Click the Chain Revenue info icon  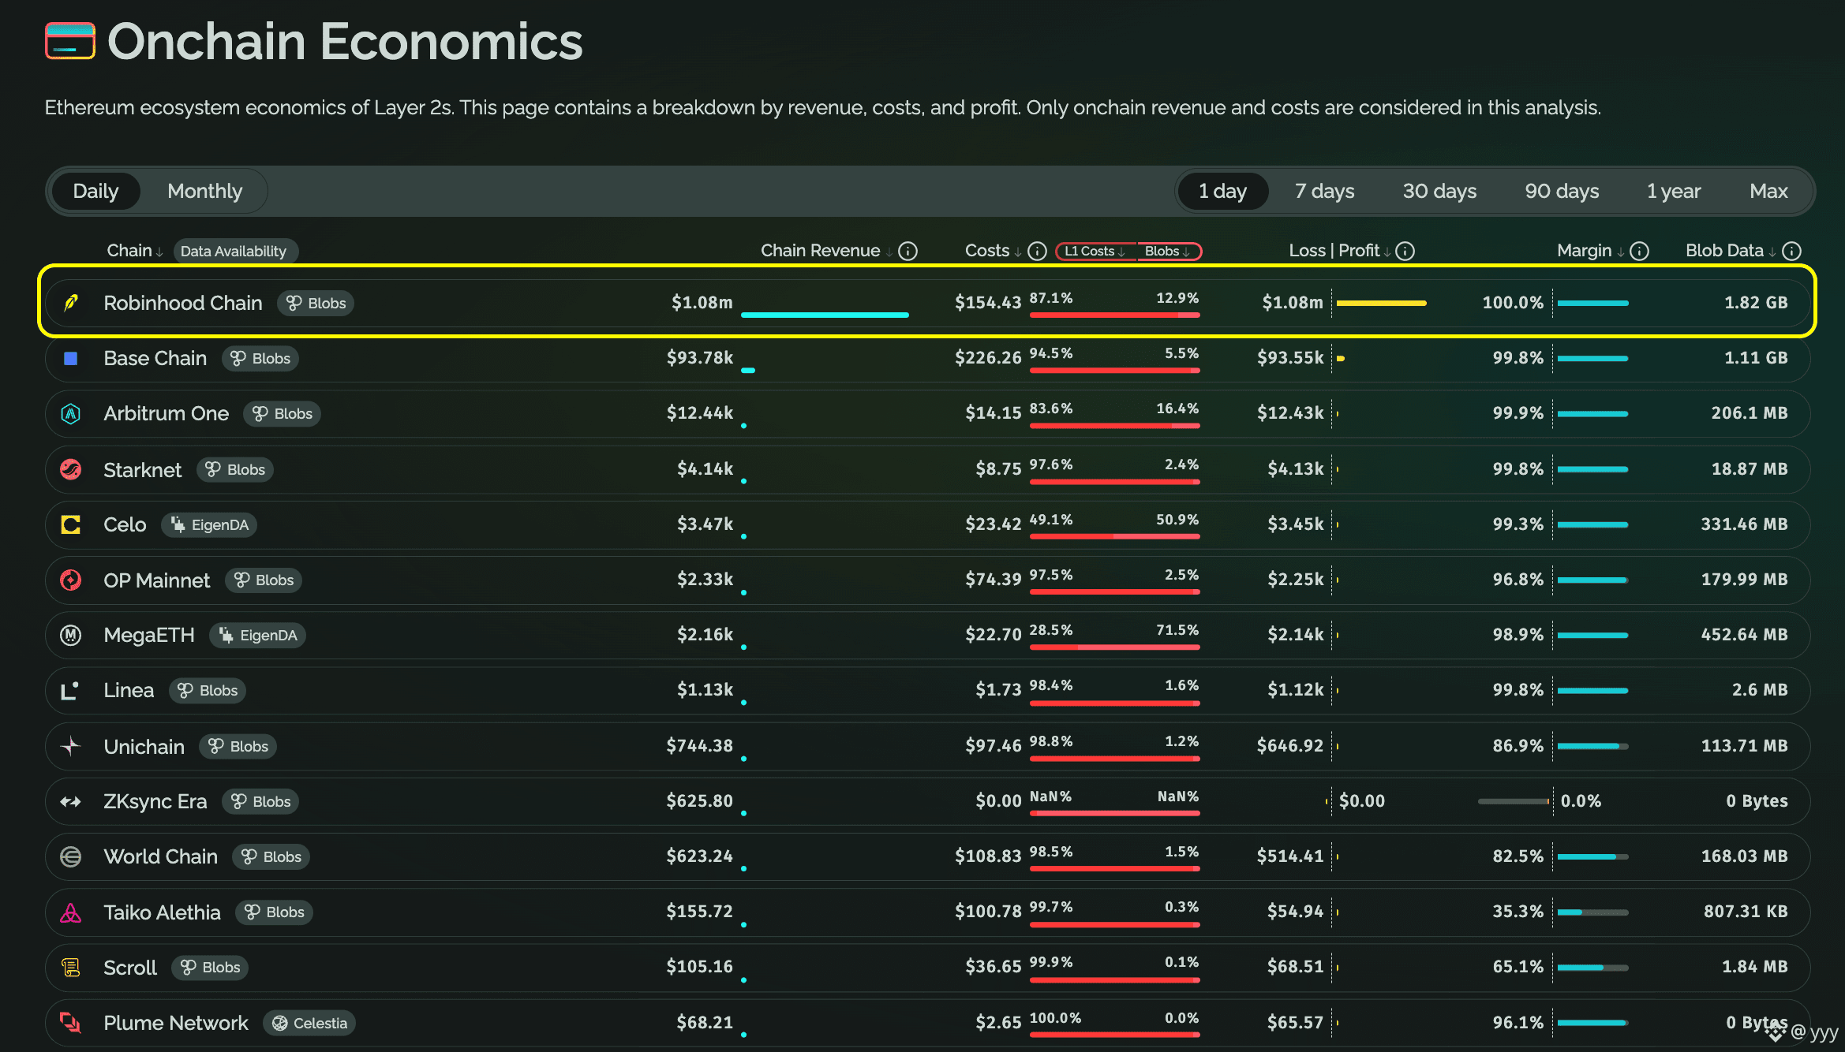(x=908, y=251)
